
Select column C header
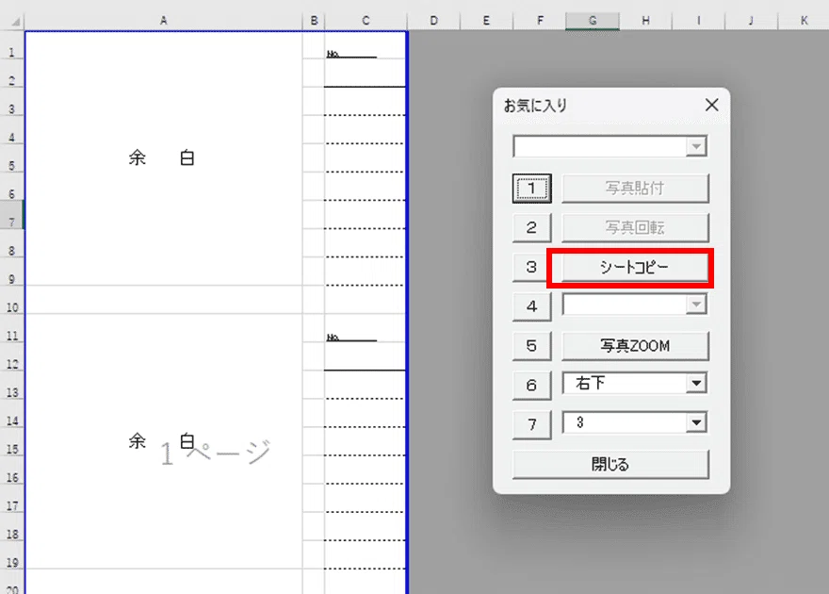(x=366, y=21)
